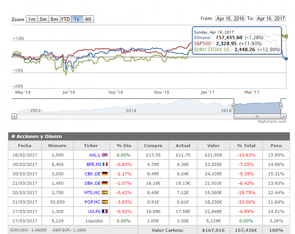Click the Compra column header
This screenshot has height=234, width=295.
pos(153,146)
